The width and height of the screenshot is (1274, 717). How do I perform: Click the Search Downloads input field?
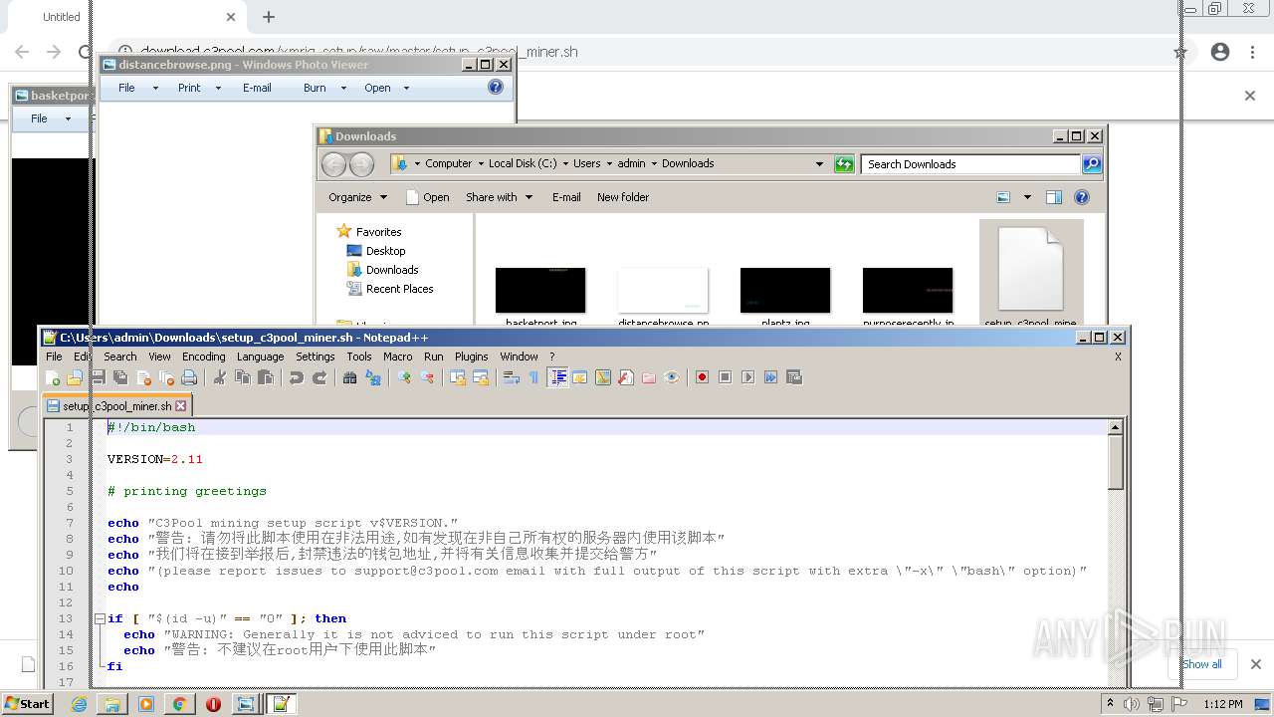click(x=971, y=164)
